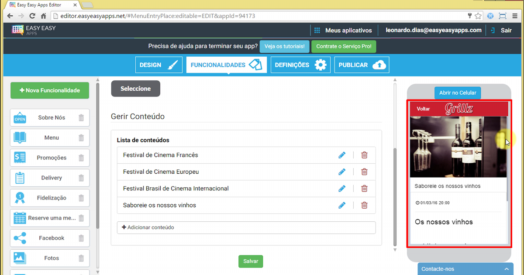524x275 pixels.
Task: Click the browser address bar
Action: point(258,16)
